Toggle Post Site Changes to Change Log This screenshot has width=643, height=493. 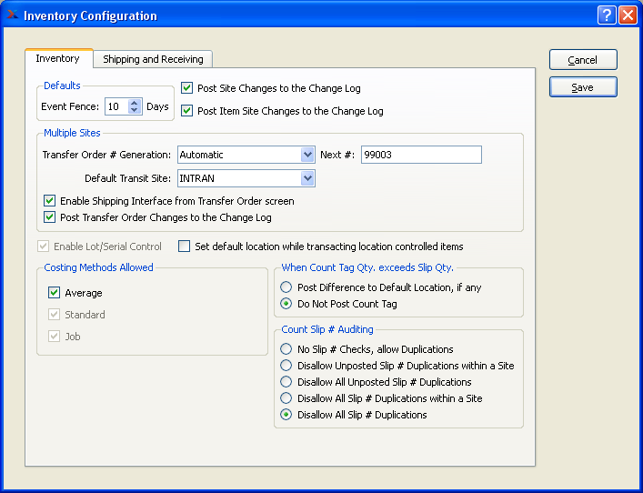[186, 88]
